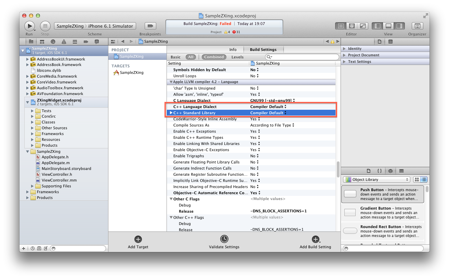Expand the Identity inspector section
Image resolution: width=449 pixels, height=279 pixels.
tap(344, 49)
